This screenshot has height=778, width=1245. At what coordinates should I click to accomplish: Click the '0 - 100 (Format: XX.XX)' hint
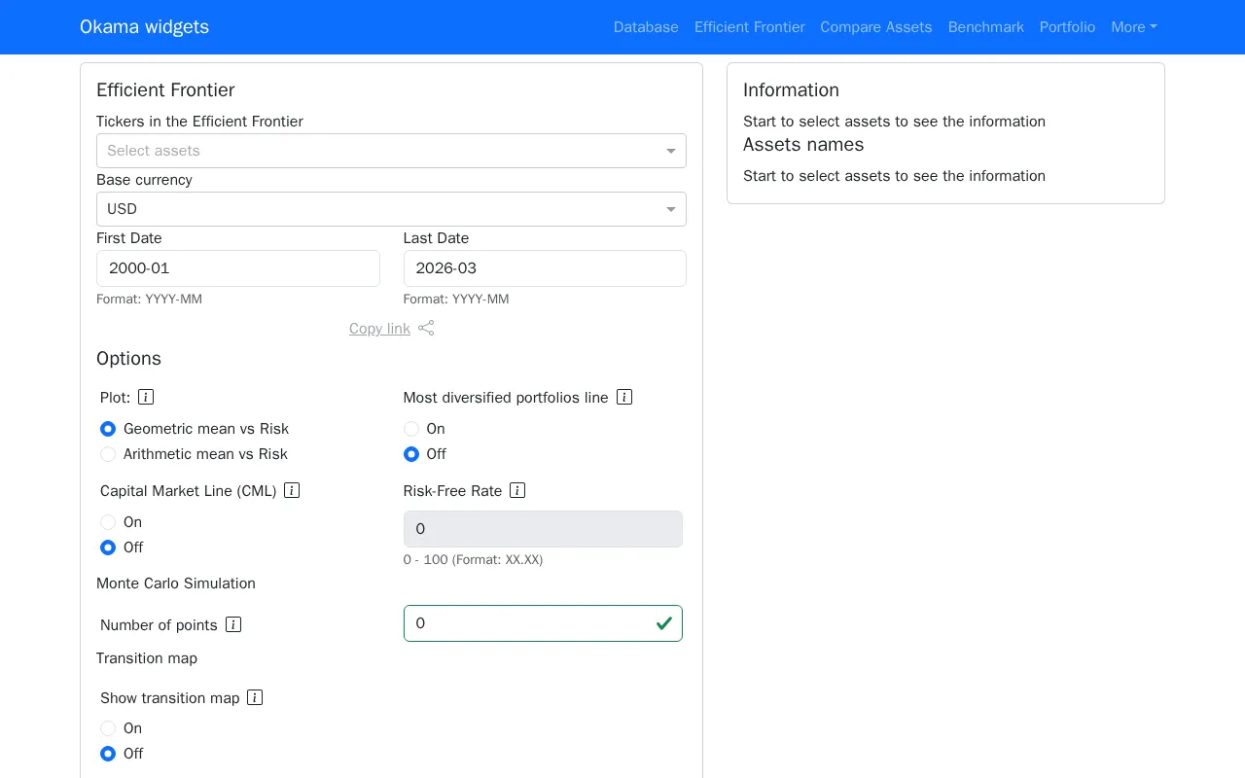[x=473, y=560]
